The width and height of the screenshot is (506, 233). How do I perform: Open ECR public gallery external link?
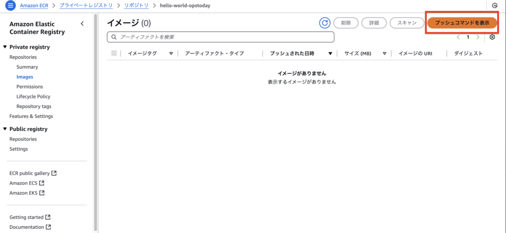tap(33, 173)
